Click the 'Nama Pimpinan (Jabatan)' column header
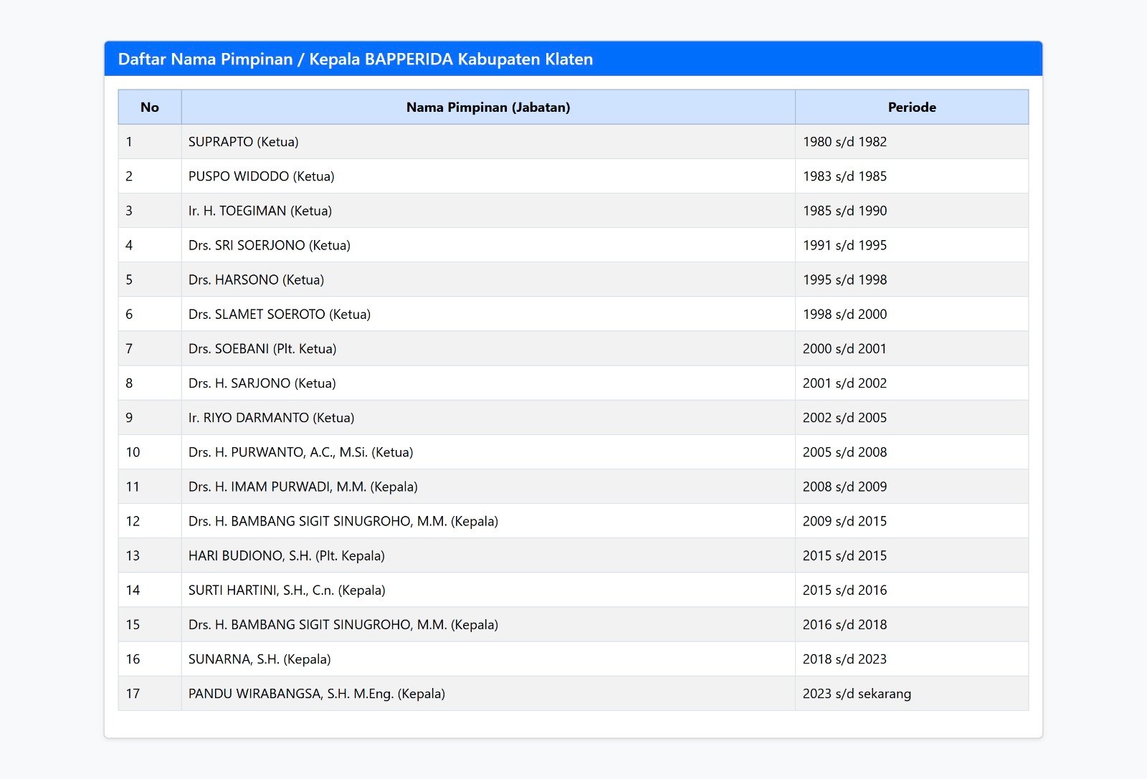1147x779 pixels. click(x=488, y=107)
